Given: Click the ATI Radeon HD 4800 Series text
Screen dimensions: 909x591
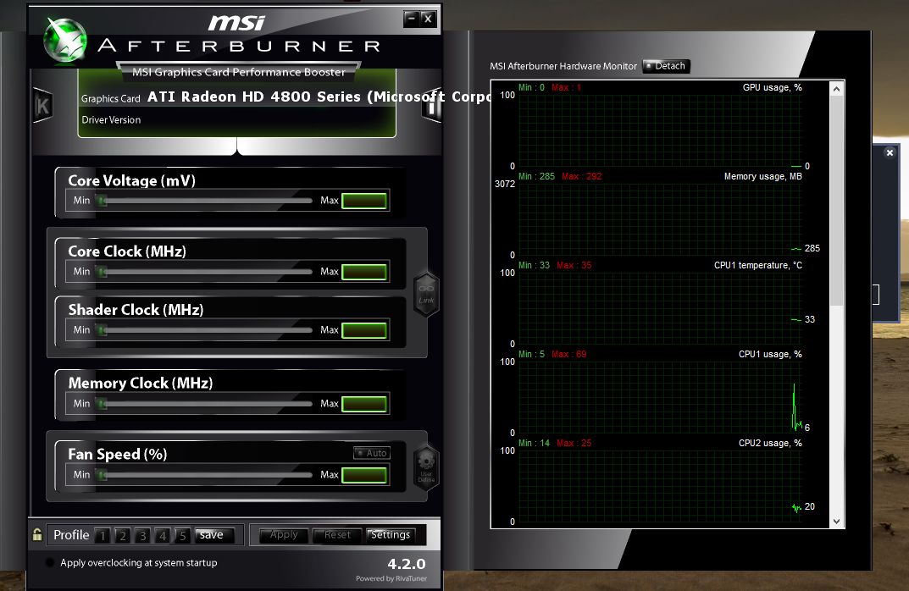Looking at the screenshot, I should (x=254, y=97).
